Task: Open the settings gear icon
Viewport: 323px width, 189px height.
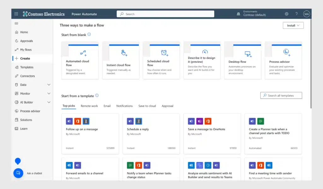Action: tap(286, 14)
